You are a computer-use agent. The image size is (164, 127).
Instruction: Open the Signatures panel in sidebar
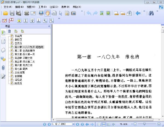(3, 76)
